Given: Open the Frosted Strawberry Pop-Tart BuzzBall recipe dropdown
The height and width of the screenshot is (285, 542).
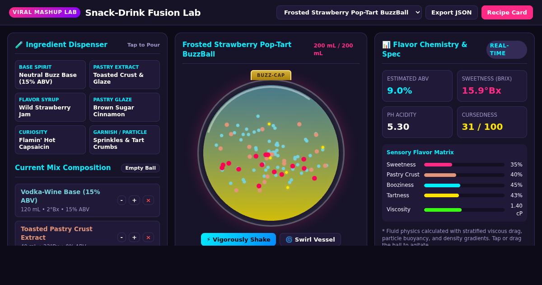Looking at the screenshot, I should [349, 13].
